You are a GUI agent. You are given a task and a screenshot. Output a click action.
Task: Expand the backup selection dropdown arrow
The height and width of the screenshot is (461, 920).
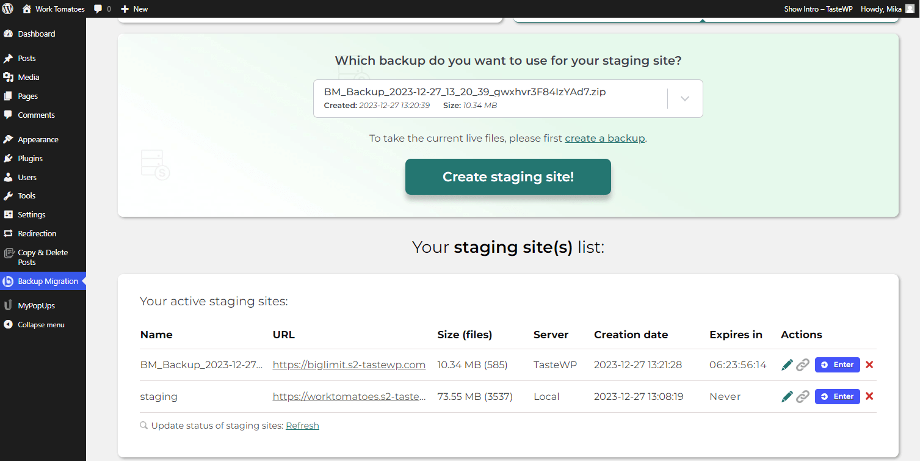click(x=685, y=98)
